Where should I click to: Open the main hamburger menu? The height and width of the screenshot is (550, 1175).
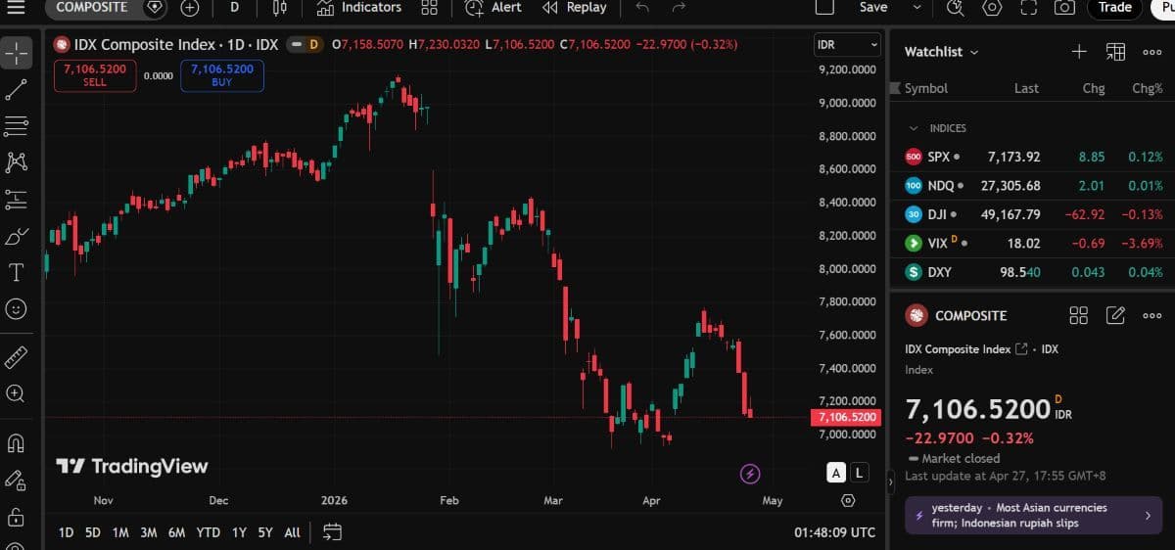pos(17,8)
